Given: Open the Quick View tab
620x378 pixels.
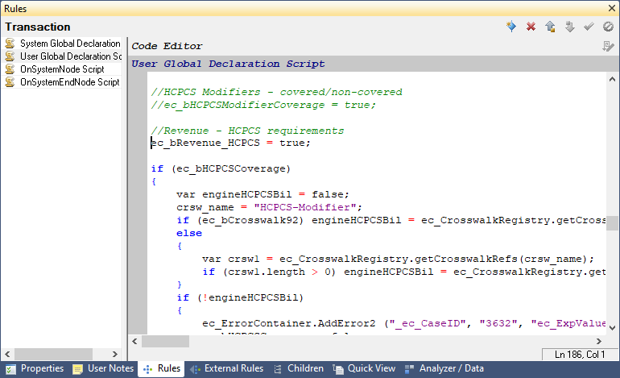Looking at the screenshot, I should (364, 368).
